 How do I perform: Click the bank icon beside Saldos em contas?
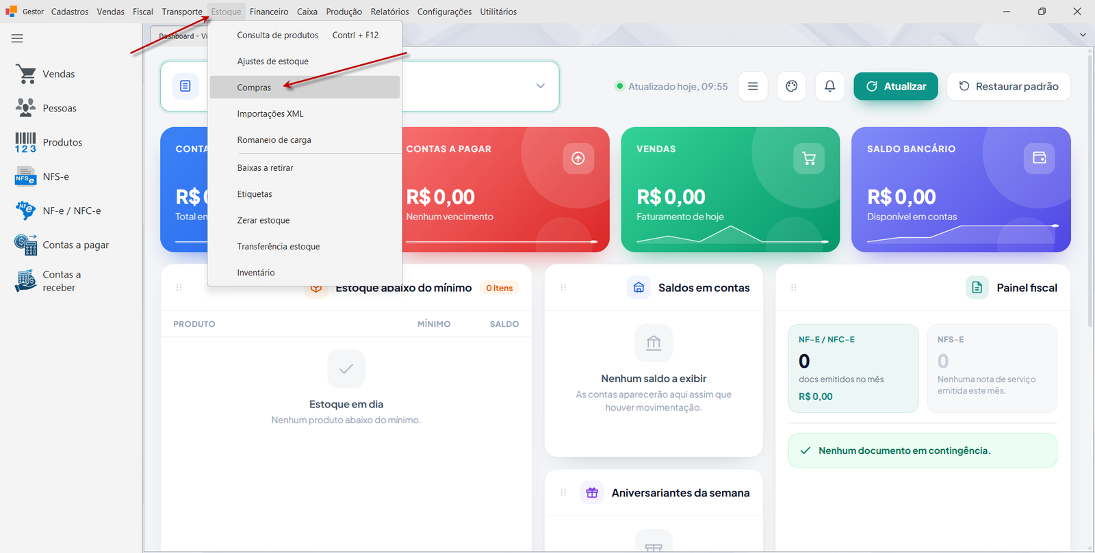[639, 288]
